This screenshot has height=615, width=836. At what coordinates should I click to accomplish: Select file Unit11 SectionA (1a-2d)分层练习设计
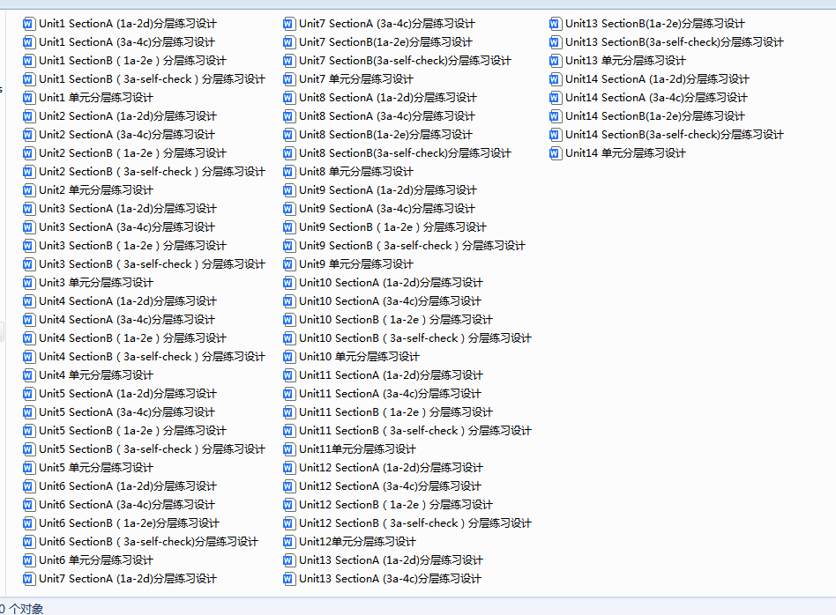coord(391,375)
